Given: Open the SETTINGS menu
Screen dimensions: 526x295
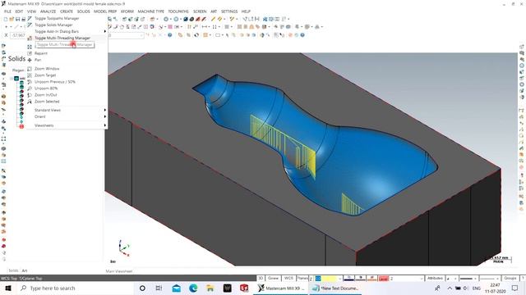Looking at the screenshot, I should pyautogui.click(x=229, y=11).
